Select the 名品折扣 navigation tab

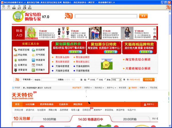(63, 104)
